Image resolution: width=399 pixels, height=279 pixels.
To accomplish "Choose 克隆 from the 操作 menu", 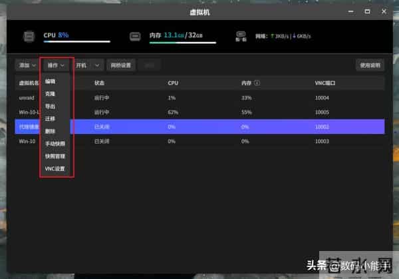I will pyautogui.click(x=50, y=94).
